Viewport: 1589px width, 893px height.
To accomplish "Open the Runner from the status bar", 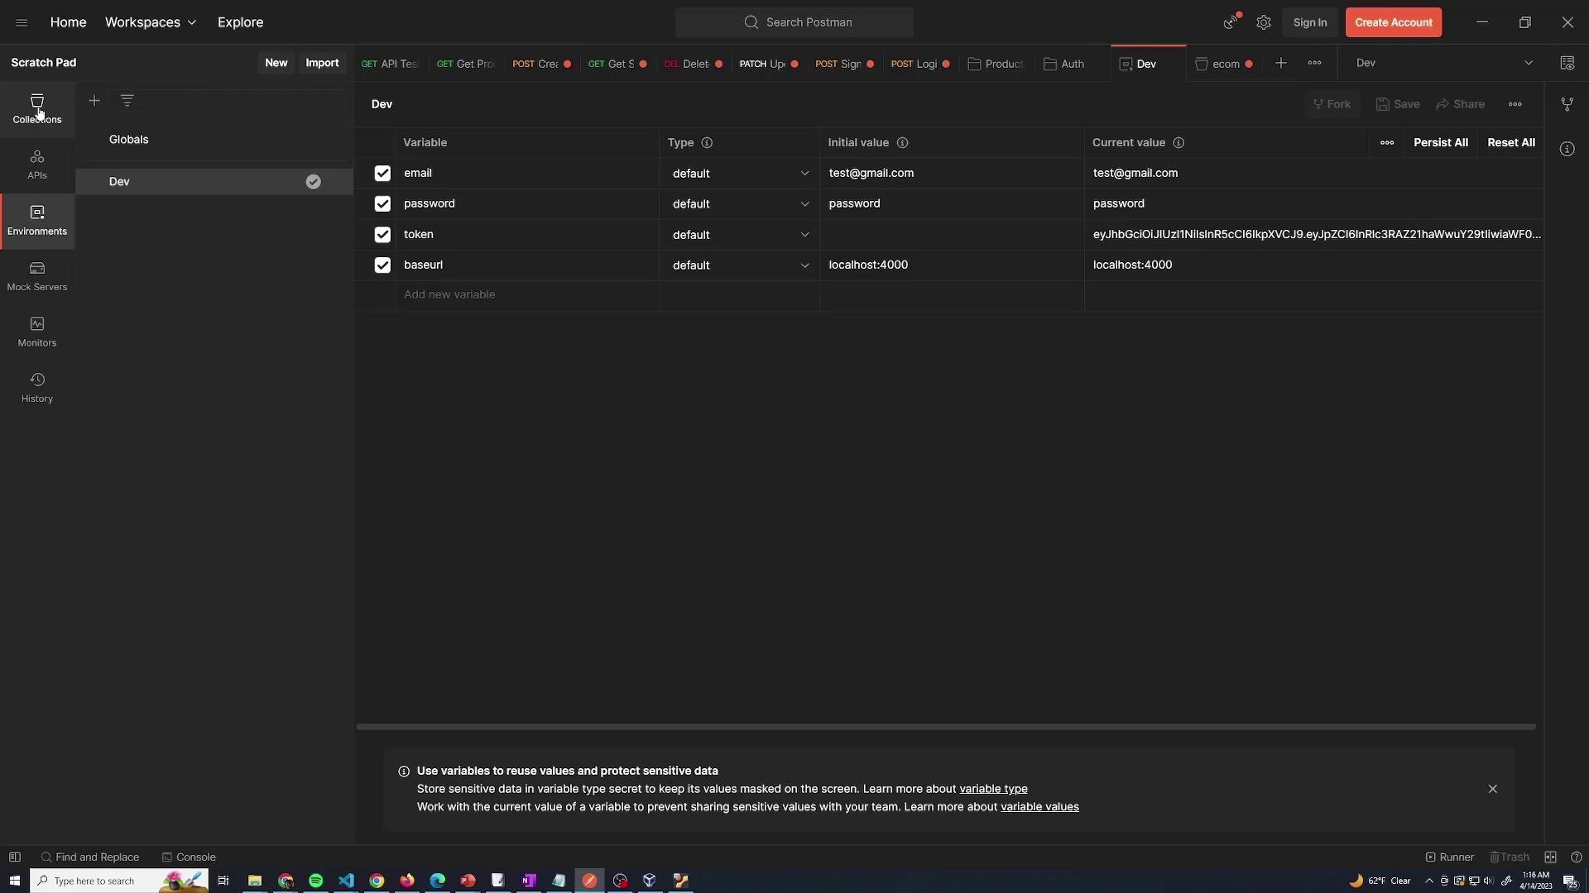I will coord(1449,857).
